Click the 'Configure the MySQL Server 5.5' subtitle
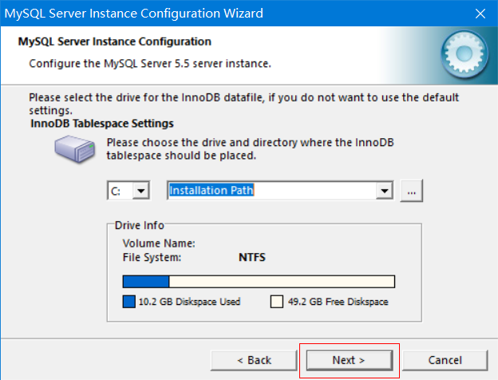Image resolution: width=498 pixels, height=380 pixels. pos(150,64)
